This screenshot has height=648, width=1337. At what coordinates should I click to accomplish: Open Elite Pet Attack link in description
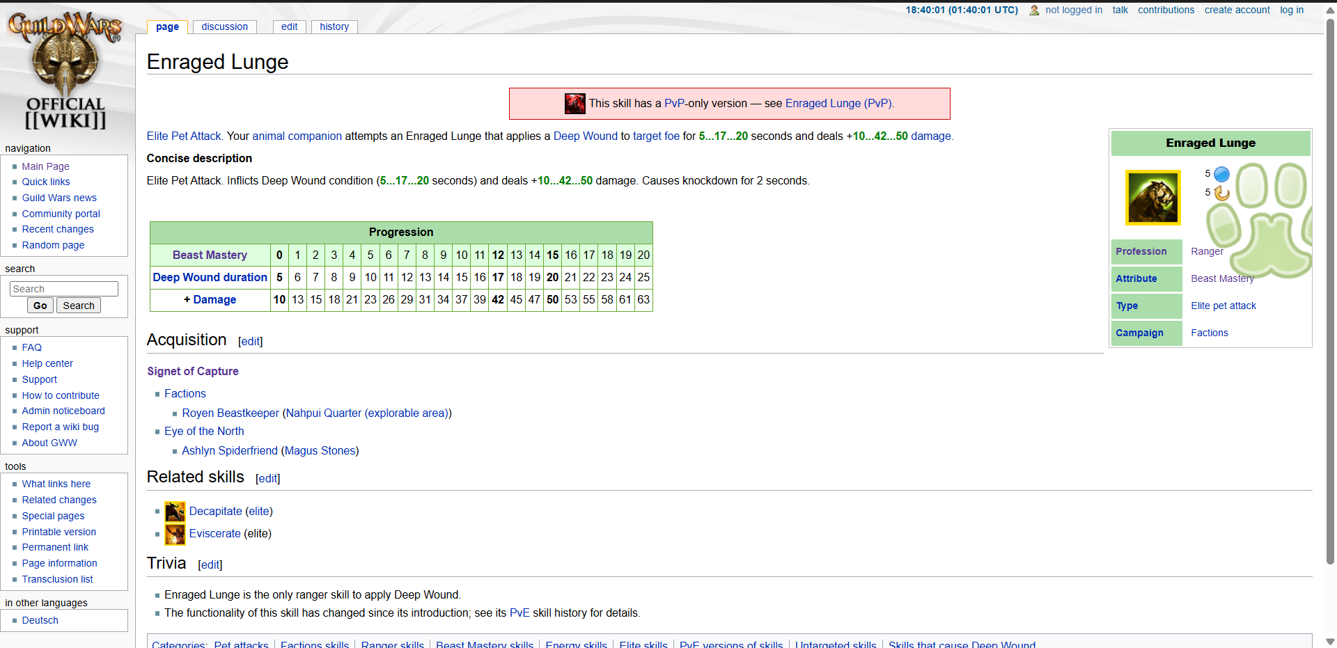pyautogui.click(x=184, y=136)
